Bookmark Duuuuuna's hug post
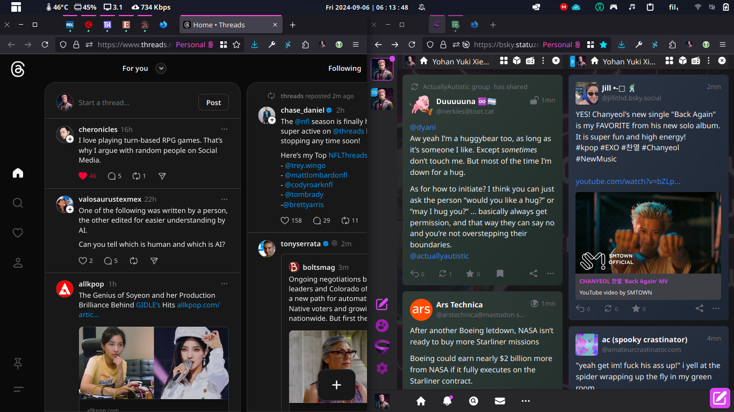The height and width of the screenshot is (412, 734). click(500, 274)
